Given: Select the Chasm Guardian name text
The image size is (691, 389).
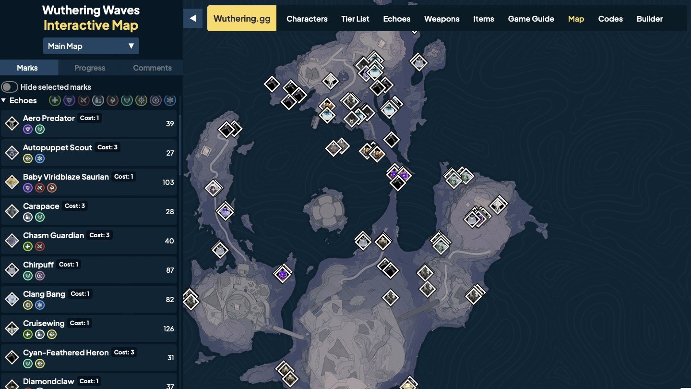Looking at the screenshot, I should [54, 235].
